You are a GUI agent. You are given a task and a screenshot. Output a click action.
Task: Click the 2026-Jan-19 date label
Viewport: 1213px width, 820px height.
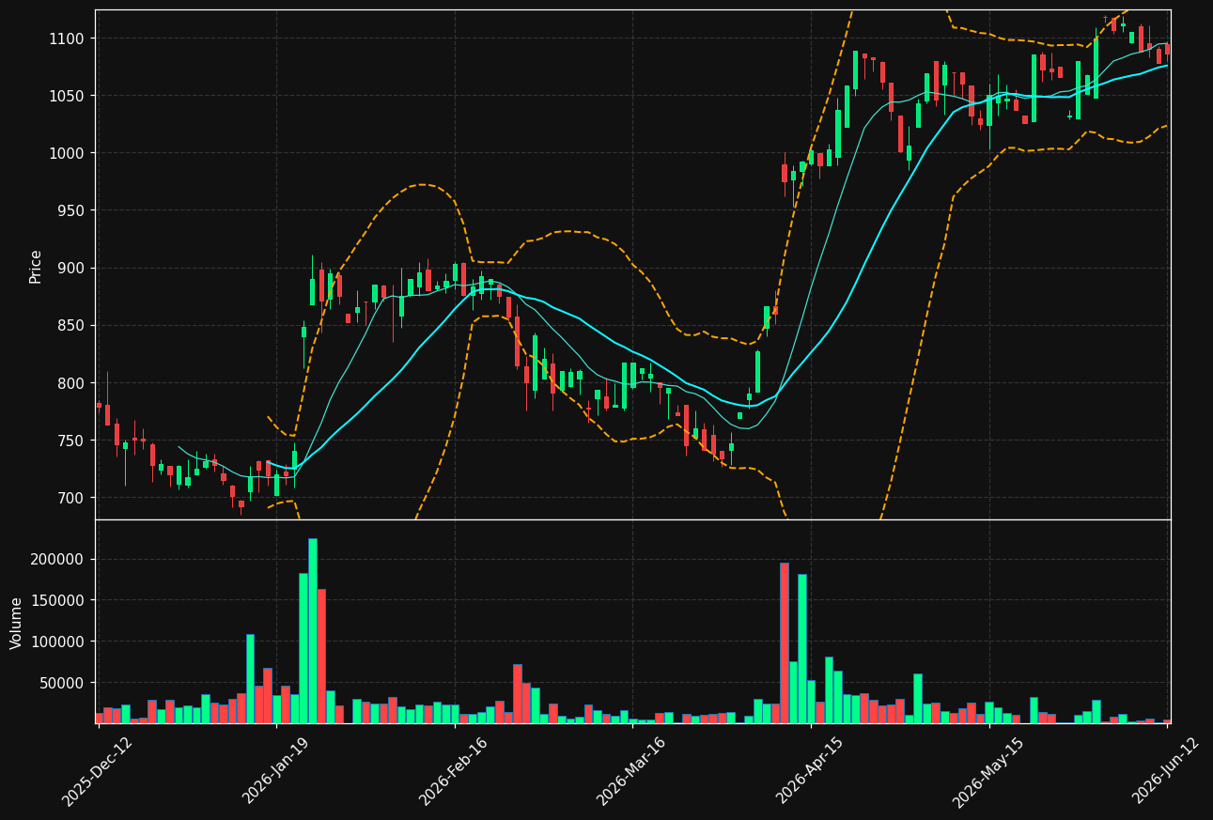tap(275, 771)
